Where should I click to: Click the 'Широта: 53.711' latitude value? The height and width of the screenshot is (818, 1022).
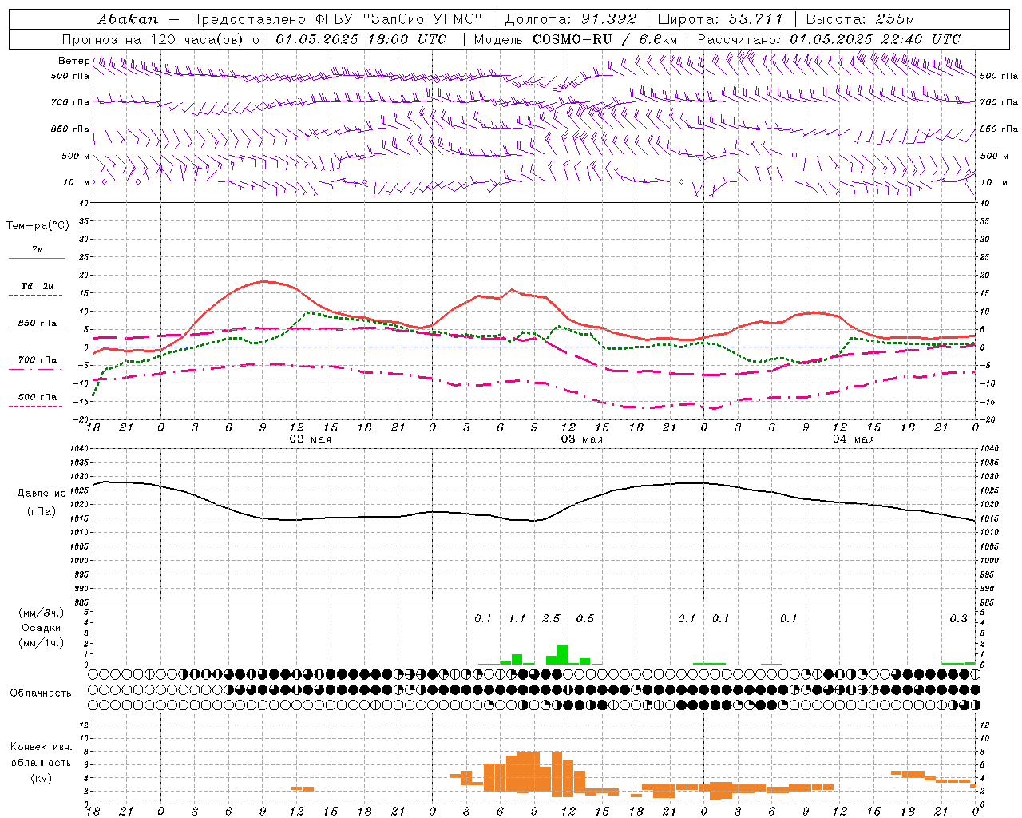pyautogui.click(x=720, y=19)
